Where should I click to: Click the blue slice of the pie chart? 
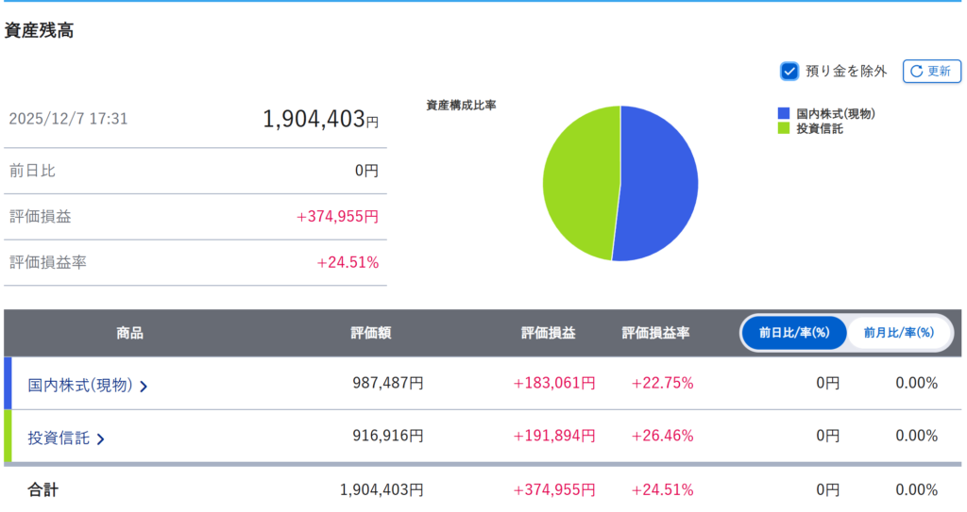[661, 184]
